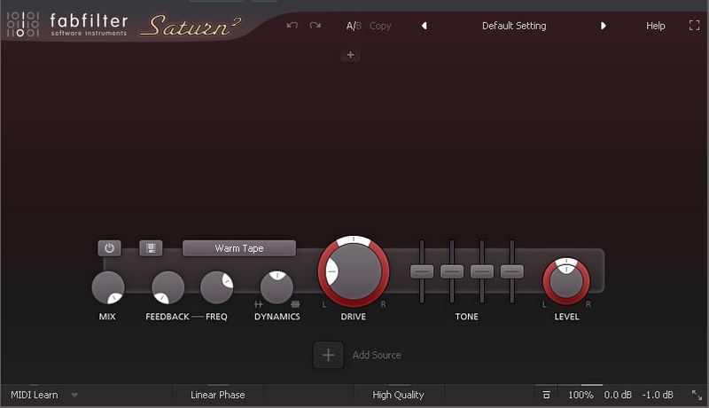Image resolution: width=709 pixels, height=408 pixels.
Task: Toggle Linear Phase processing
Action: [x=218, y=395]
